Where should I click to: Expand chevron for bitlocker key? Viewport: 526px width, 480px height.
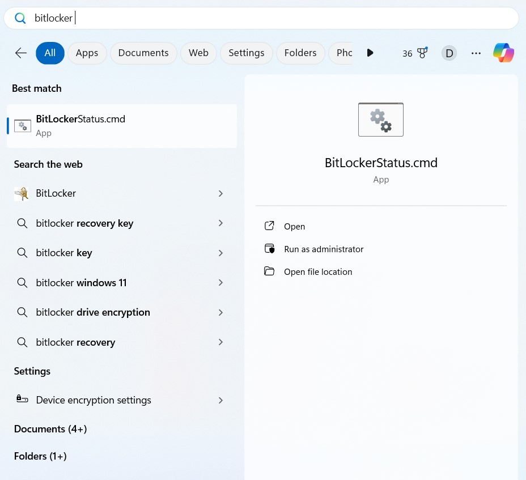pos(220,253)
